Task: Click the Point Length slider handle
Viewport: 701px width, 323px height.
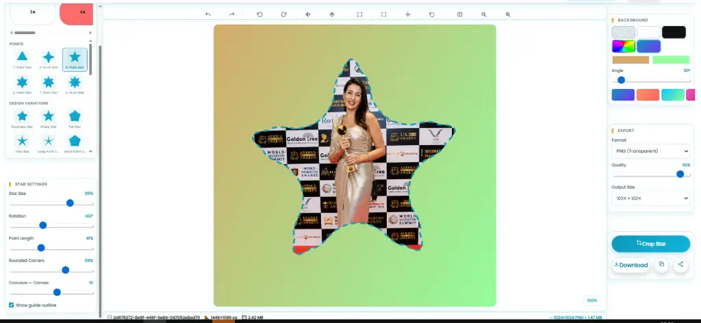Action: (x=40, y=248)
